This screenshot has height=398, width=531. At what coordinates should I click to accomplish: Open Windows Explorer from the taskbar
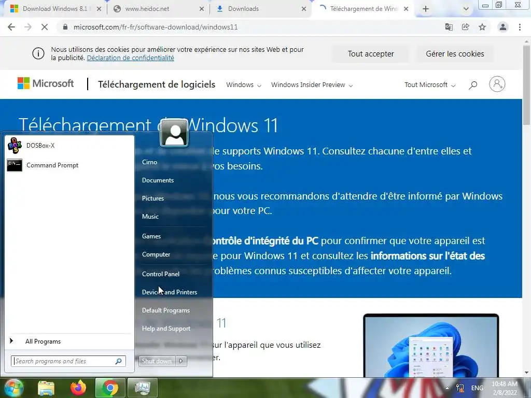(46, 388)
